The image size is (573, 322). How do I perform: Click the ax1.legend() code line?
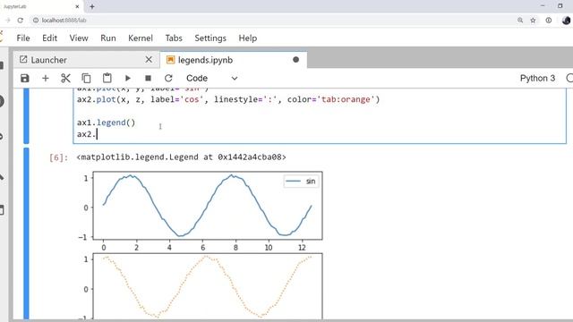click(x=106, y=123)
